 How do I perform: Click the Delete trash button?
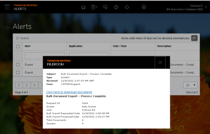coord(23,38)
